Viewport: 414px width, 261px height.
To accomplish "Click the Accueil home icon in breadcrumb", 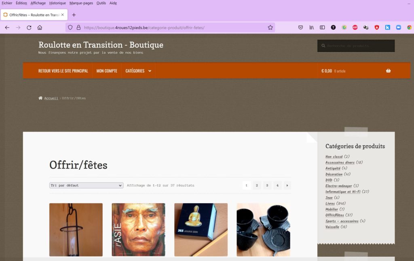I will (40, 98).
